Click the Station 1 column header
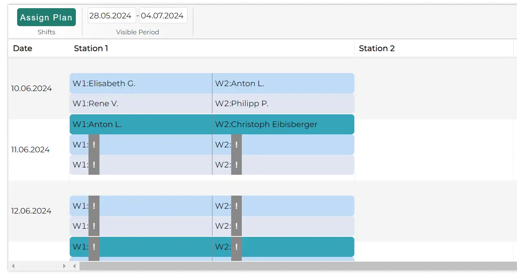This screenshot has height=274, width=517. 91,48
